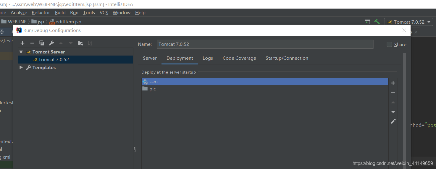Image resolution: width=436 pixels, height=169 pixels.
Task: Switch to the Deployment tab
Action: [180, 58]
